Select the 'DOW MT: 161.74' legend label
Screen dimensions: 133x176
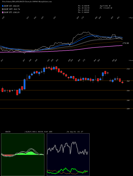(x=12, y=9)
